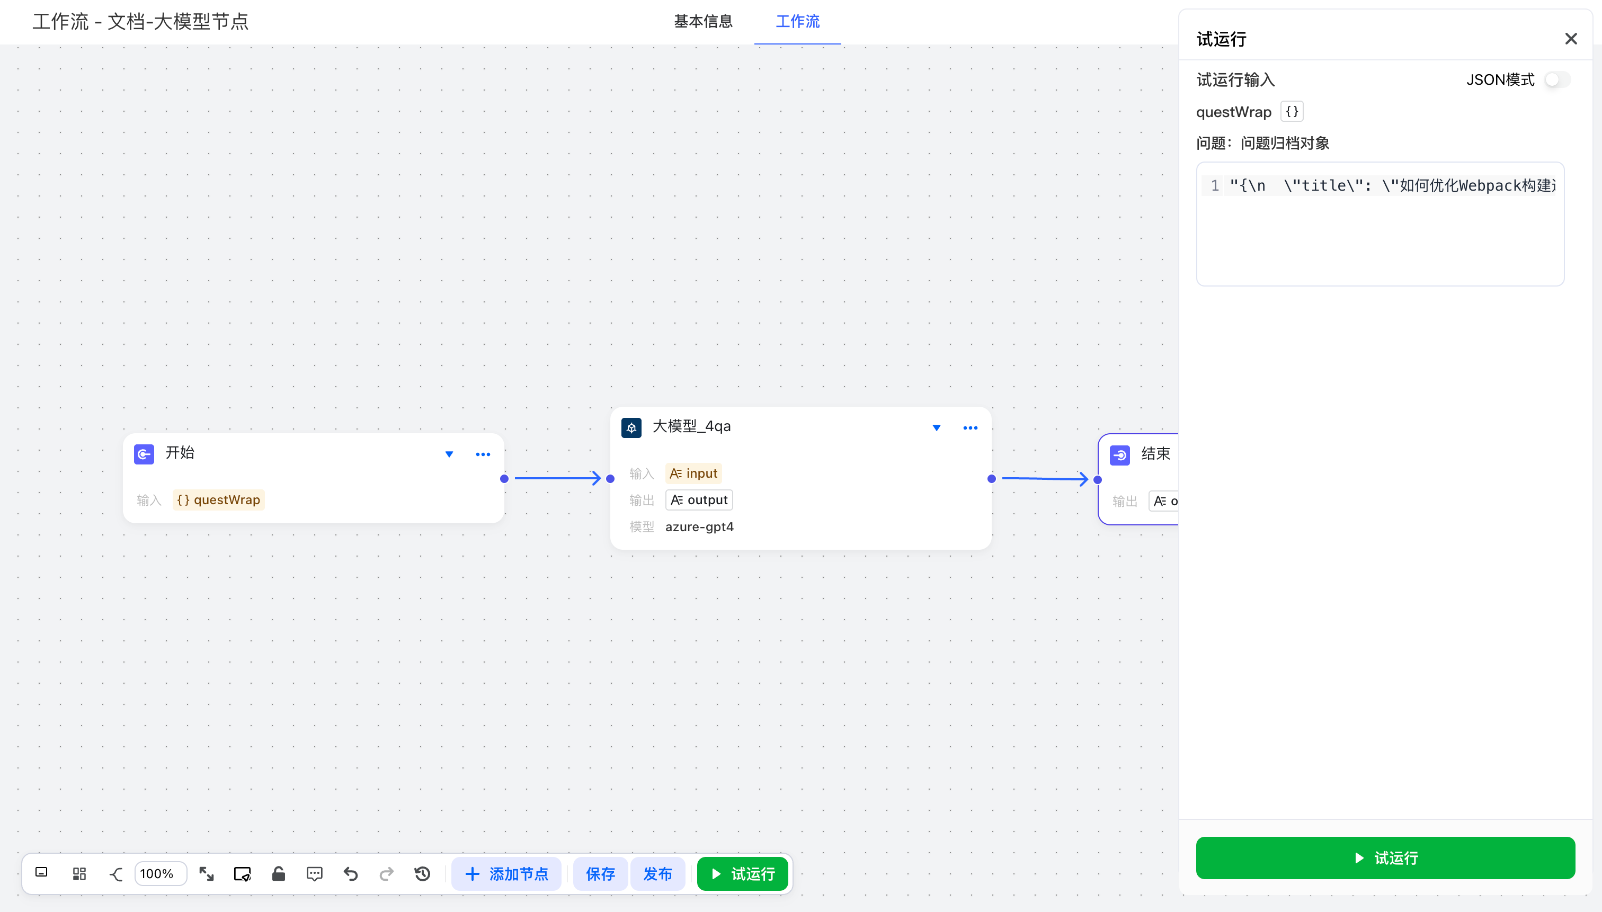
Task: Click the fit-to-screen expand arrows icon
Action: (x=206, y=874)
